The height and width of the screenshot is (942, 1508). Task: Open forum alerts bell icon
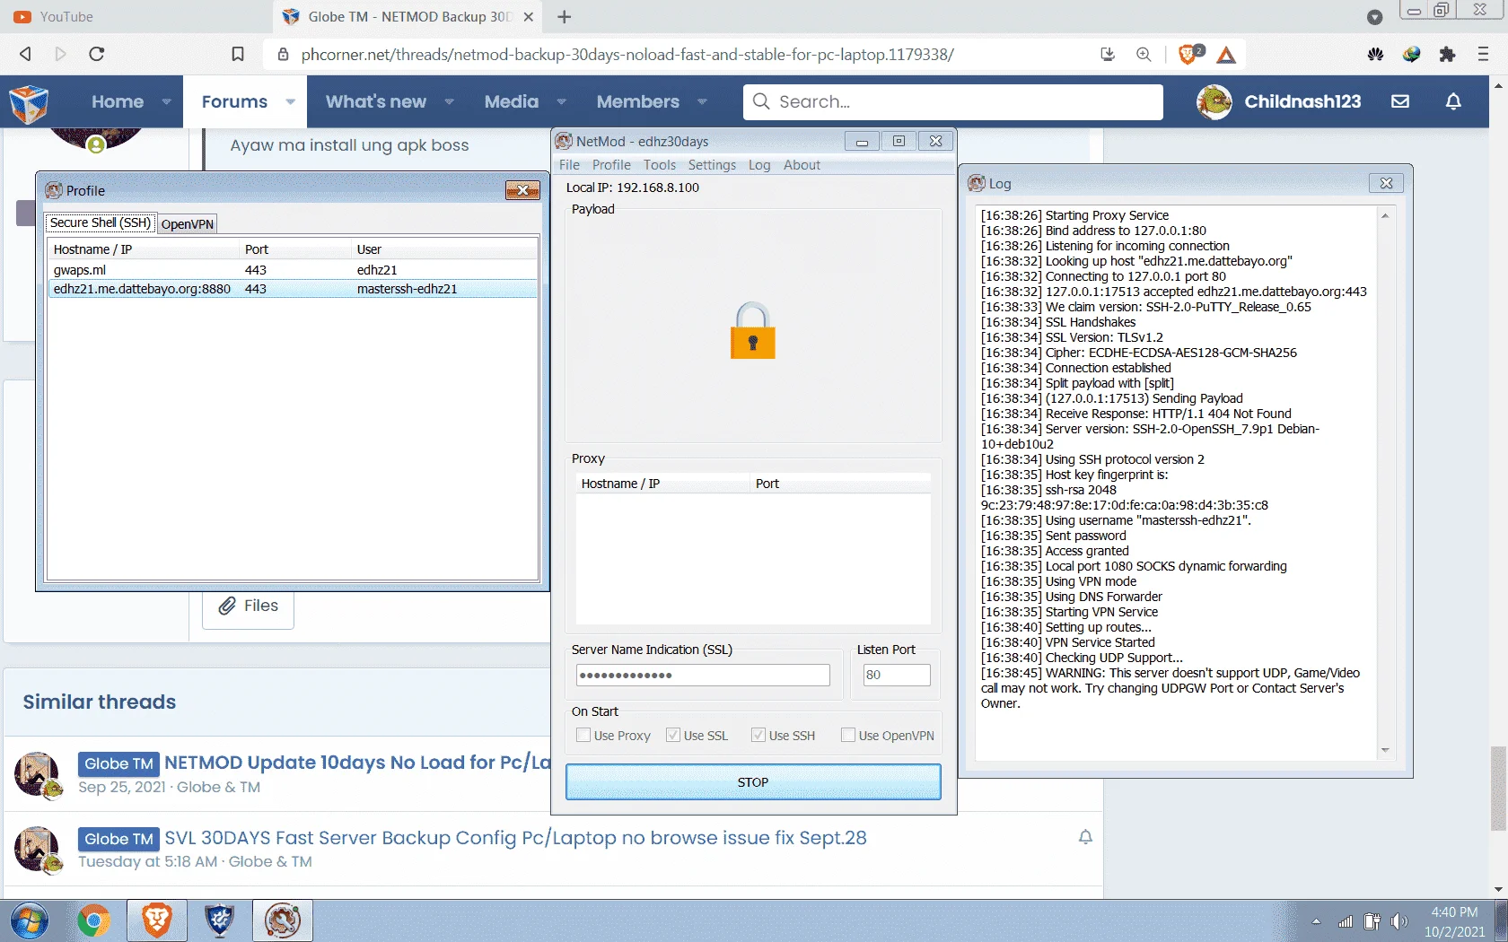(1453, 101)
